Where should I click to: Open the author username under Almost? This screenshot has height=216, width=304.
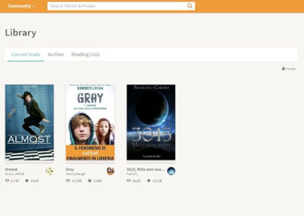[15, 174]
